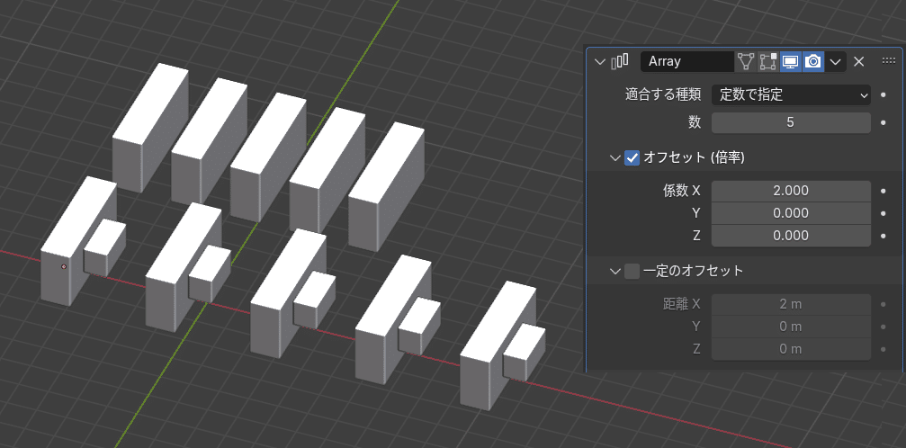Toggle on-cage vertex editing icon
Viewport: 906px width, 448px height.
coord(745,61)
